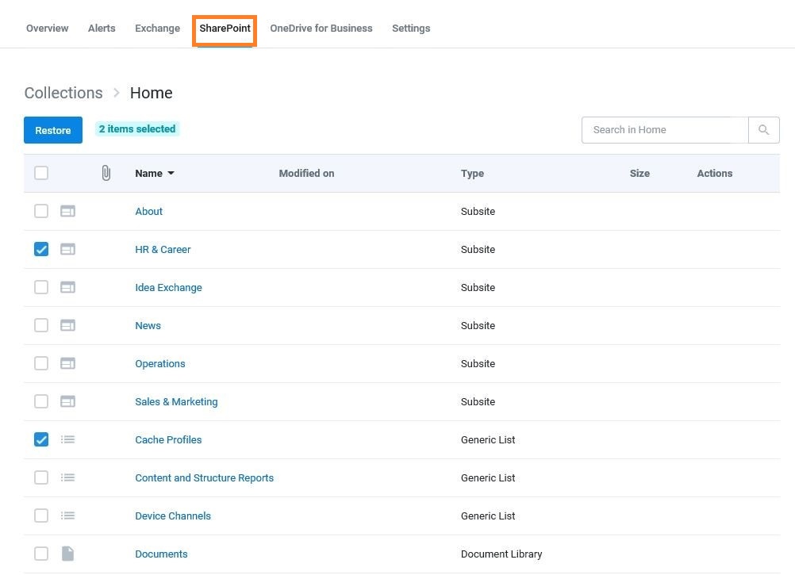This screenshot has height=575, width=795.
Task: Click the paperclip attachment column icon
Action: [106, 173]
